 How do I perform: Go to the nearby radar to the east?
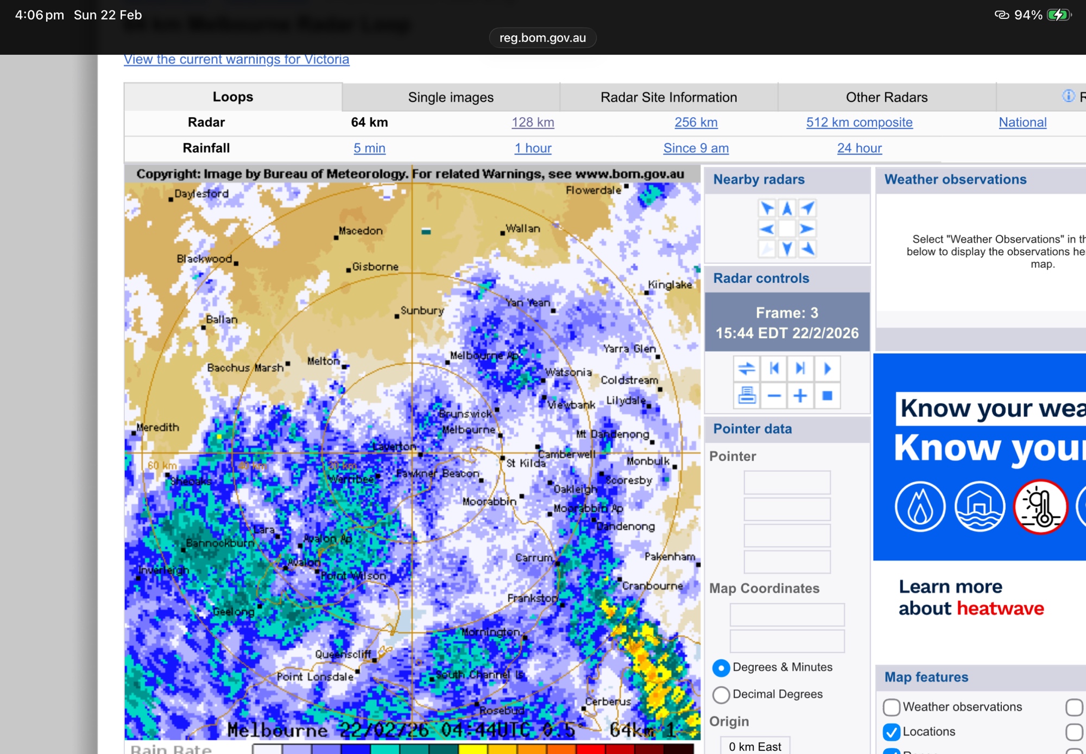pyautogui.click(x=807, y=229)
